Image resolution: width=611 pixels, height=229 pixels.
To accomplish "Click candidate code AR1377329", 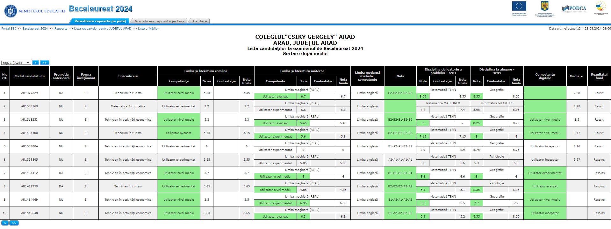I will 30,93.
